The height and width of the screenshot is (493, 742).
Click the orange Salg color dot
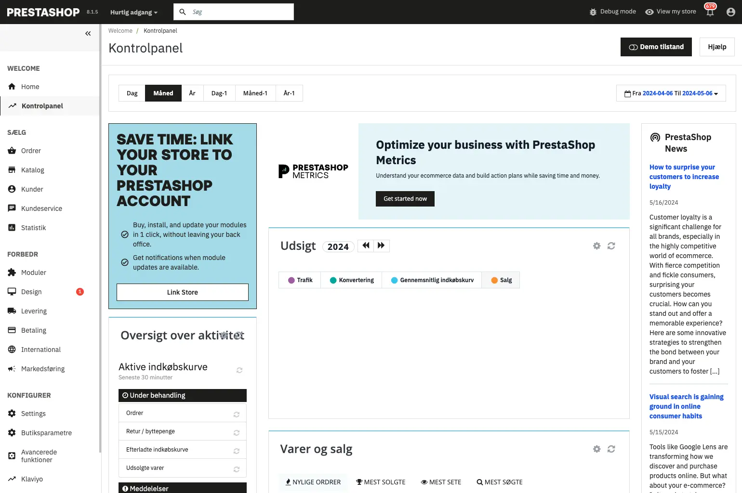coord(494,280)
